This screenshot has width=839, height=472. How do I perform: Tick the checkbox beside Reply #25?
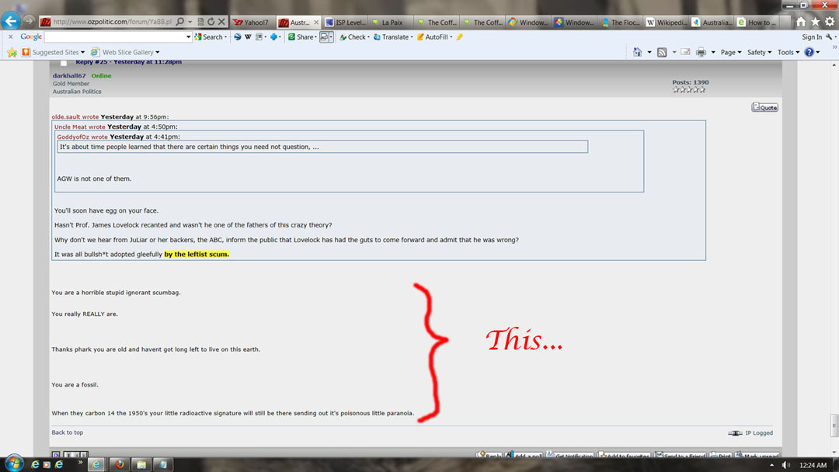(x=64, y=63)
